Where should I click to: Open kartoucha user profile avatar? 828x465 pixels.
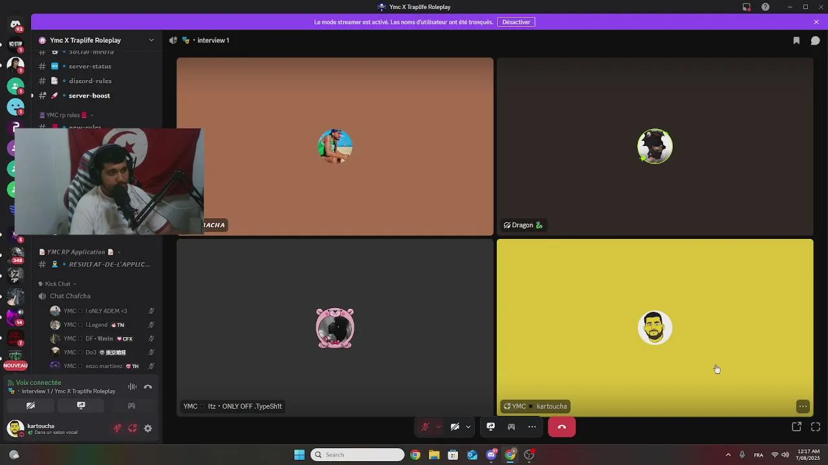pyautogui.click(x=15, y=428)
